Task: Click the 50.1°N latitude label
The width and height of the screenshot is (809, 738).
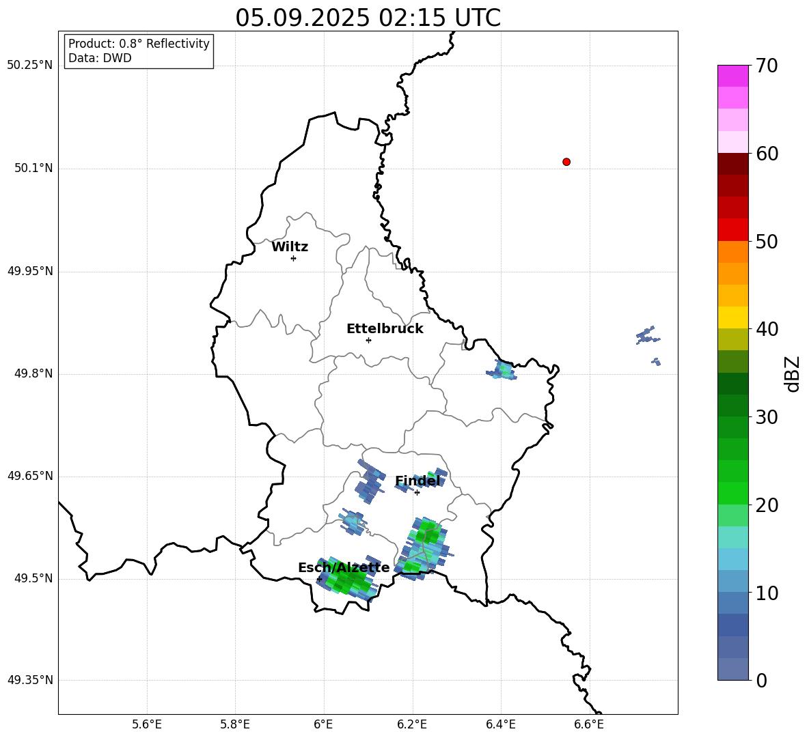Action: [33, 169]
